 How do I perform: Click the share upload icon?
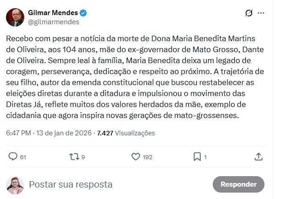(259, 157)
